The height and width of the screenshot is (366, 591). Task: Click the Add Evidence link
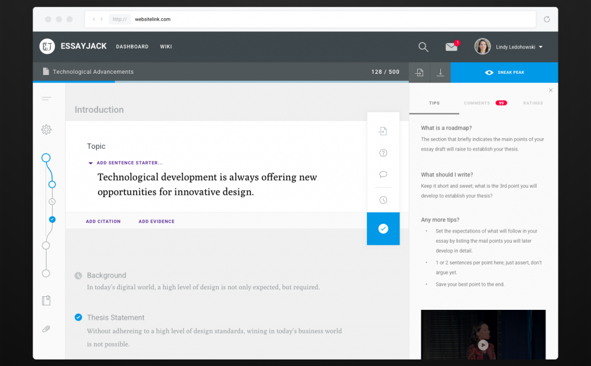pos(157,221)
